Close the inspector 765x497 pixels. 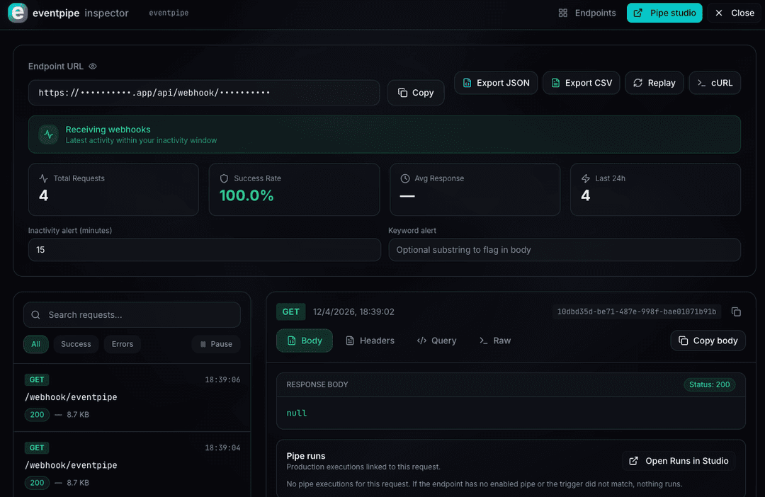(735, 13)
